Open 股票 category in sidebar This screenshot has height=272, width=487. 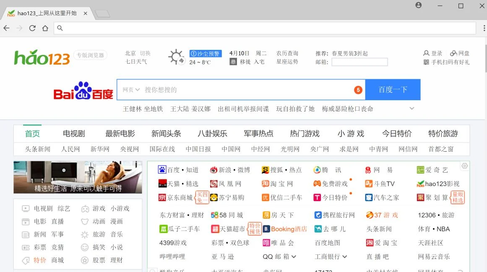(99, 260)
